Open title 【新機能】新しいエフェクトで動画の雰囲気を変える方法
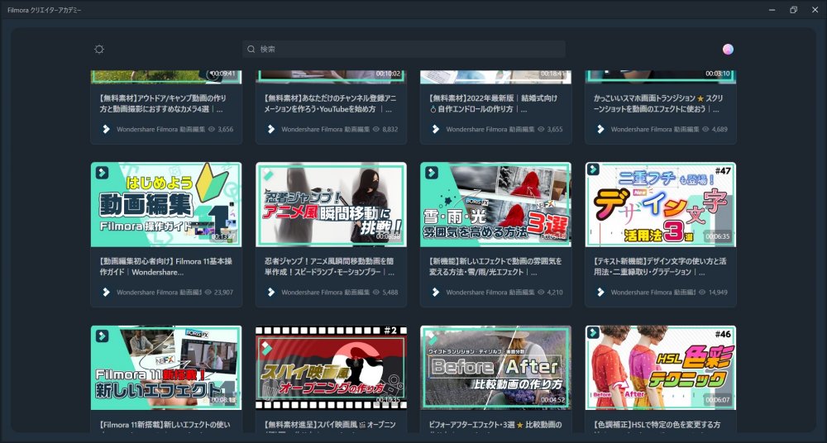 pyautogui.click(x=495, y=266)
